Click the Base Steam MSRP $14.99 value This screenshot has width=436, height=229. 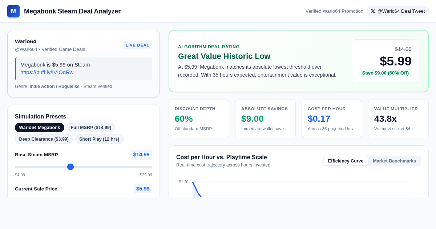[141, 154]
